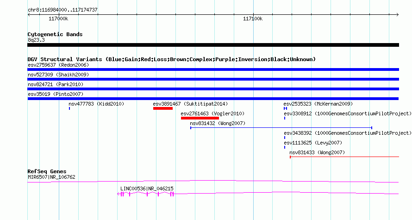Click the 117100k ruler position label
412x220 pixels.
click(x=253, y=19)
